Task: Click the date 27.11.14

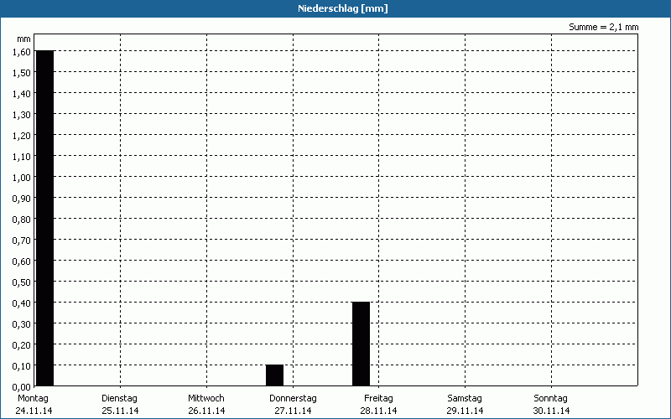Action: click(293, 411)
